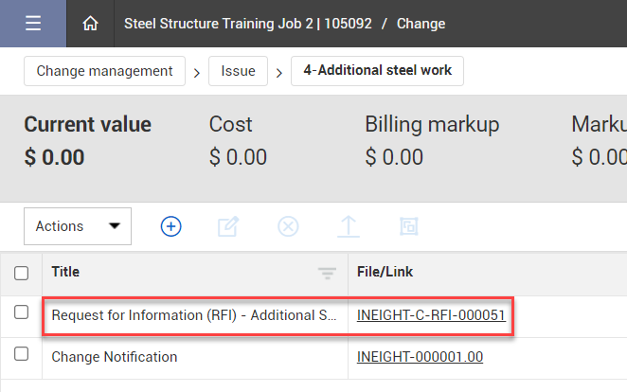Navigate to the Issue breadcrumb
The width and height of the screenshot is (627, 392).
(x=238, y=71)
